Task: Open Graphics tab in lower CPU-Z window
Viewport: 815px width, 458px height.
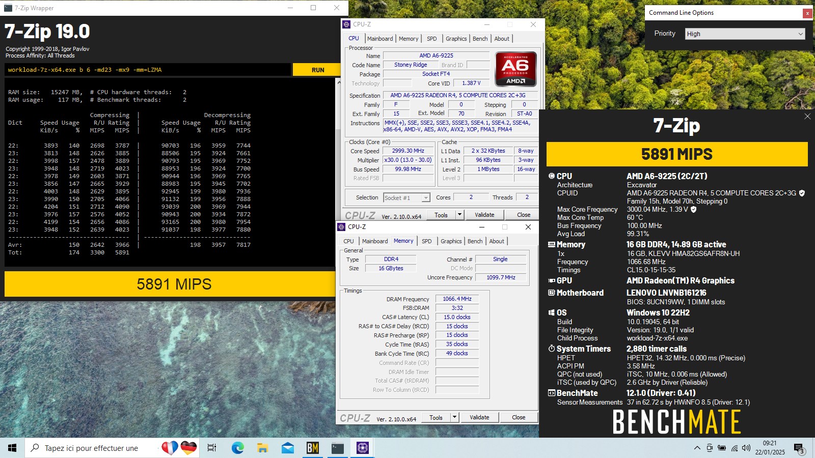Action: [x=451, y=241]
